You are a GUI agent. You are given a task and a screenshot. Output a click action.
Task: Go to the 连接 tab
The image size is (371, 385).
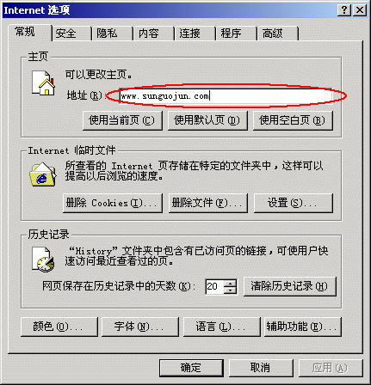(189, 34)
